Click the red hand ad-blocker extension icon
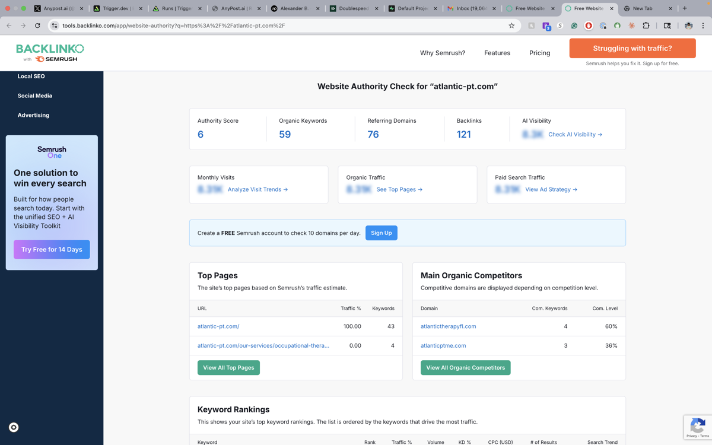 point(589,26)
